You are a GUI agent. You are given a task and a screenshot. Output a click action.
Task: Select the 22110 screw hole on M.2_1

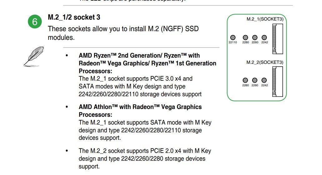click(x=233, y=37)
